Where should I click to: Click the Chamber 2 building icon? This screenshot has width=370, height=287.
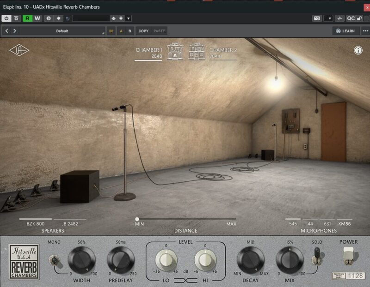click(197, 51)
